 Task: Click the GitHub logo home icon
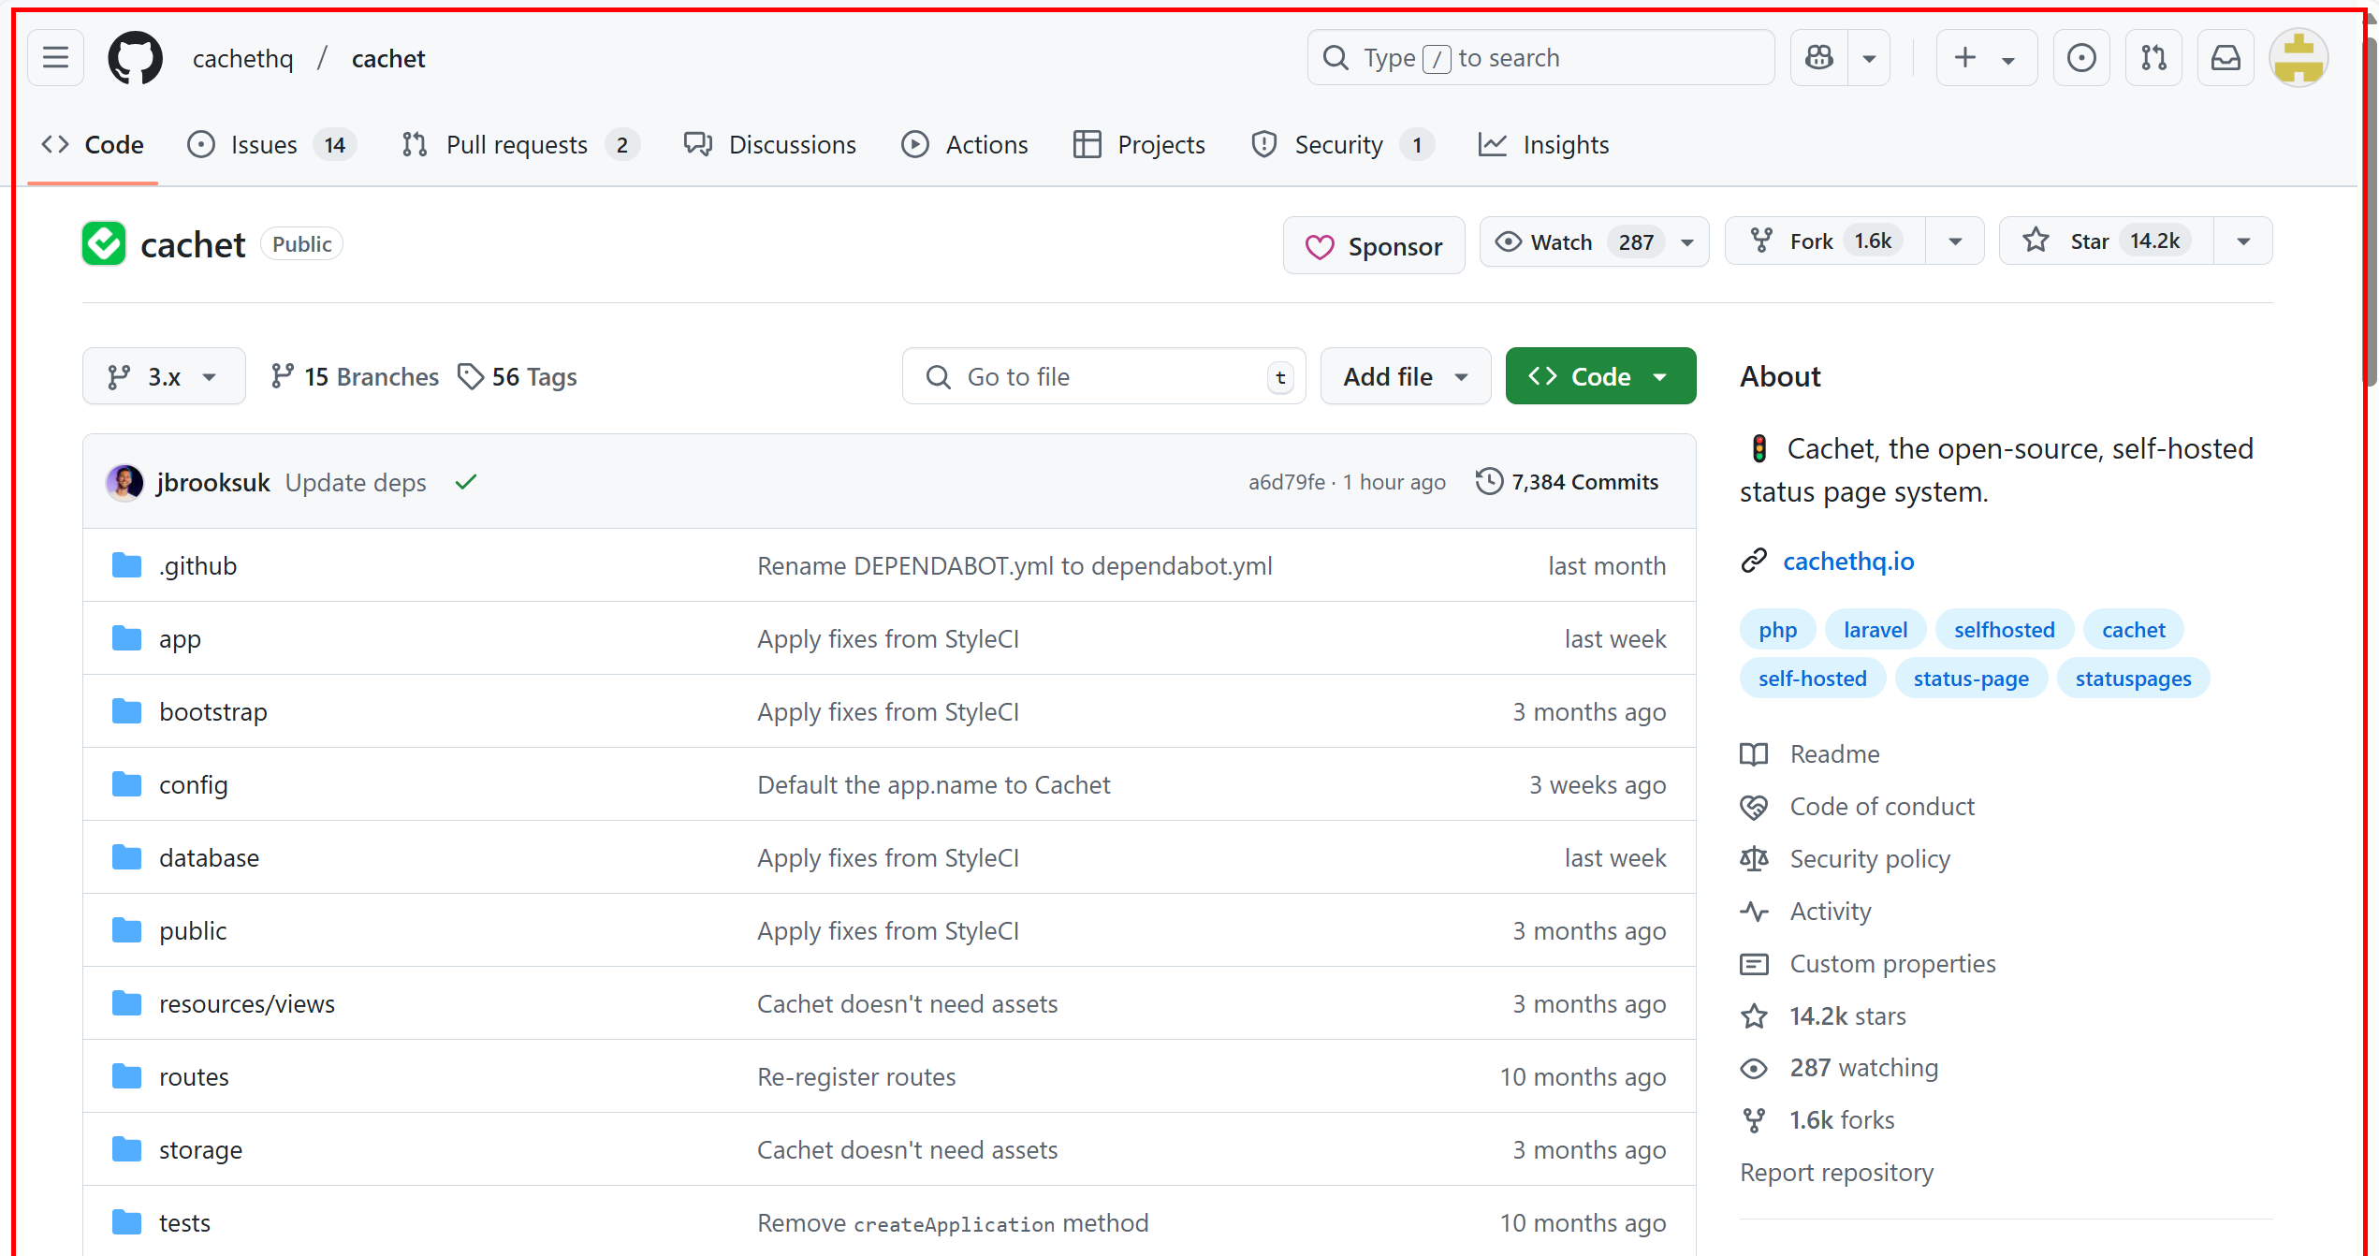tap(135, 58)
